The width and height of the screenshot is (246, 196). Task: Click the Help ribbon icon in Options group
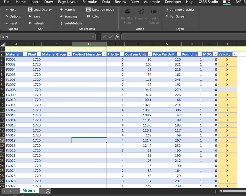(7, 10)
